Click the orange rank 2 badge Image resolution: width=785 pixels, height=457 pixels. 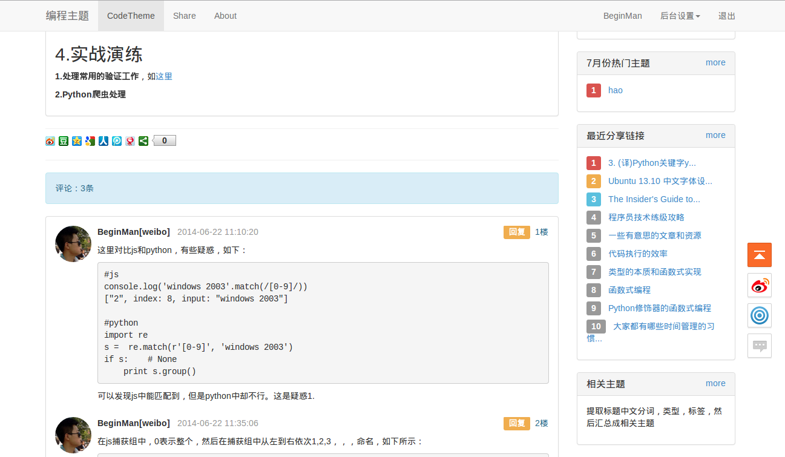594,181
